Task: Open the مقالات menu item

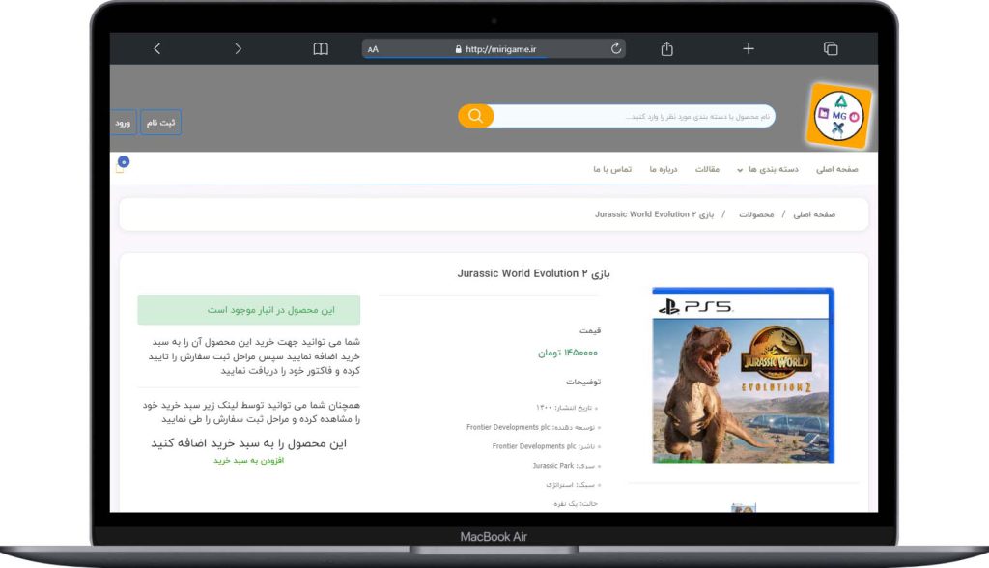Action: click(x=708, y=169)
